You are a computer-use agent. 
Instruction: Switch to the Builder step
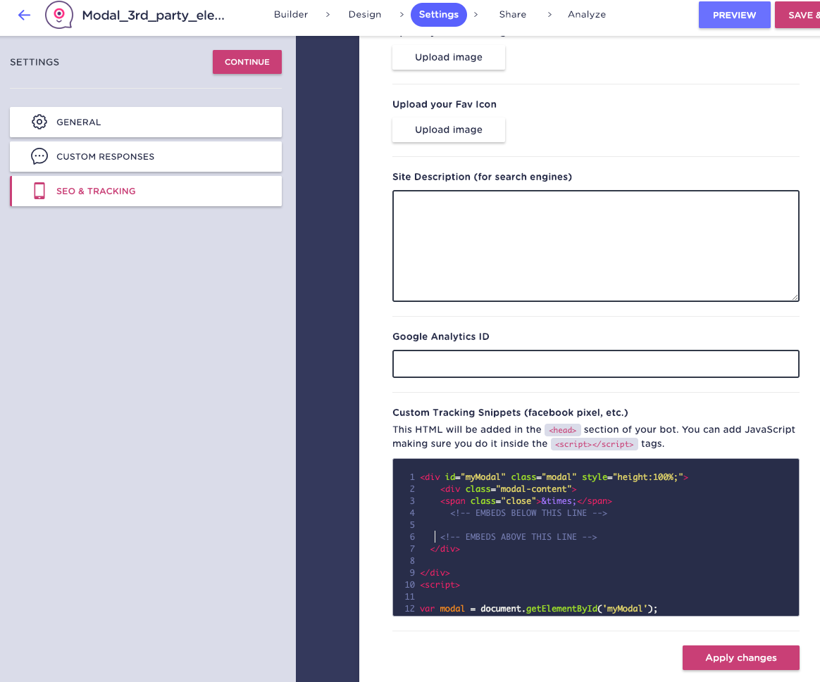tap(291, 14)
